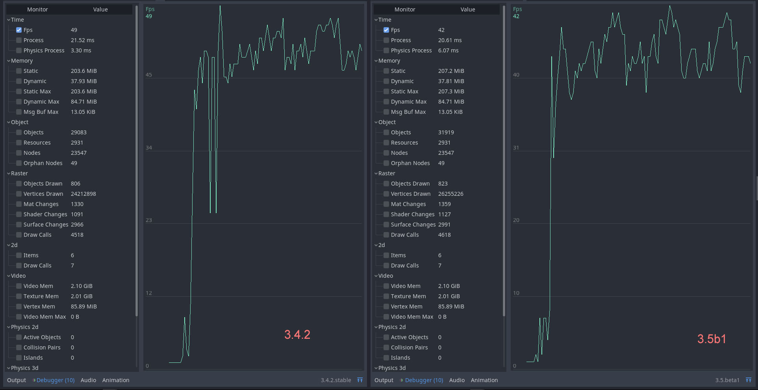Enable the Draw Calls monitor under Raster on the left

(x=19, y=235)
